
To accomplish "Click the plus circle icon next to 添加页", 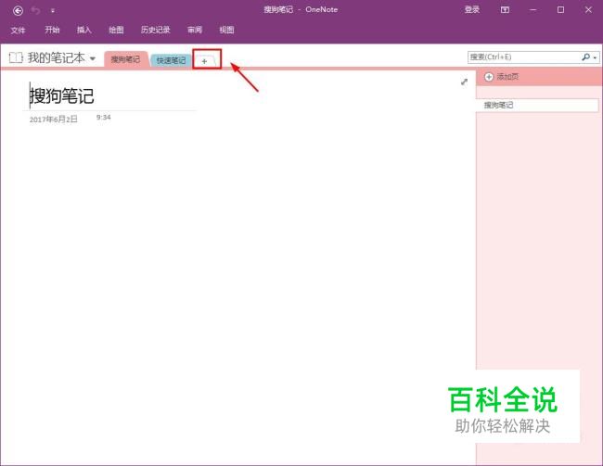I will click(x=488, y=77).
